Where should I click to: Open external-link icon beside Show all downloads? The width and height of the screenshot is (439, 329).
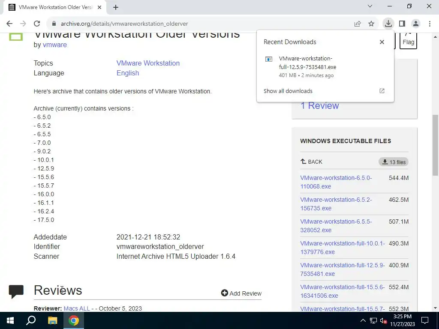pos(382,91)
